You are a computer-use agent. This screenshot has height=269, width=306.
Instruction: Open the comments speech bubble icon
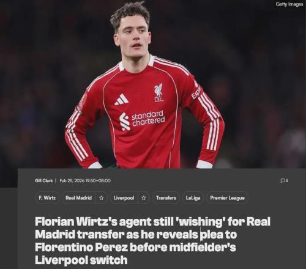coord(283,180)
